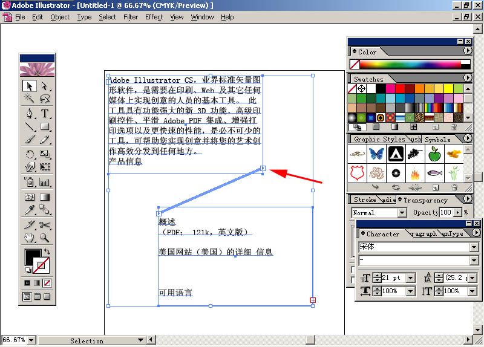Switch to the Graphic Styles tab
This screenshot has height=347, width=484.
point(379,140)
